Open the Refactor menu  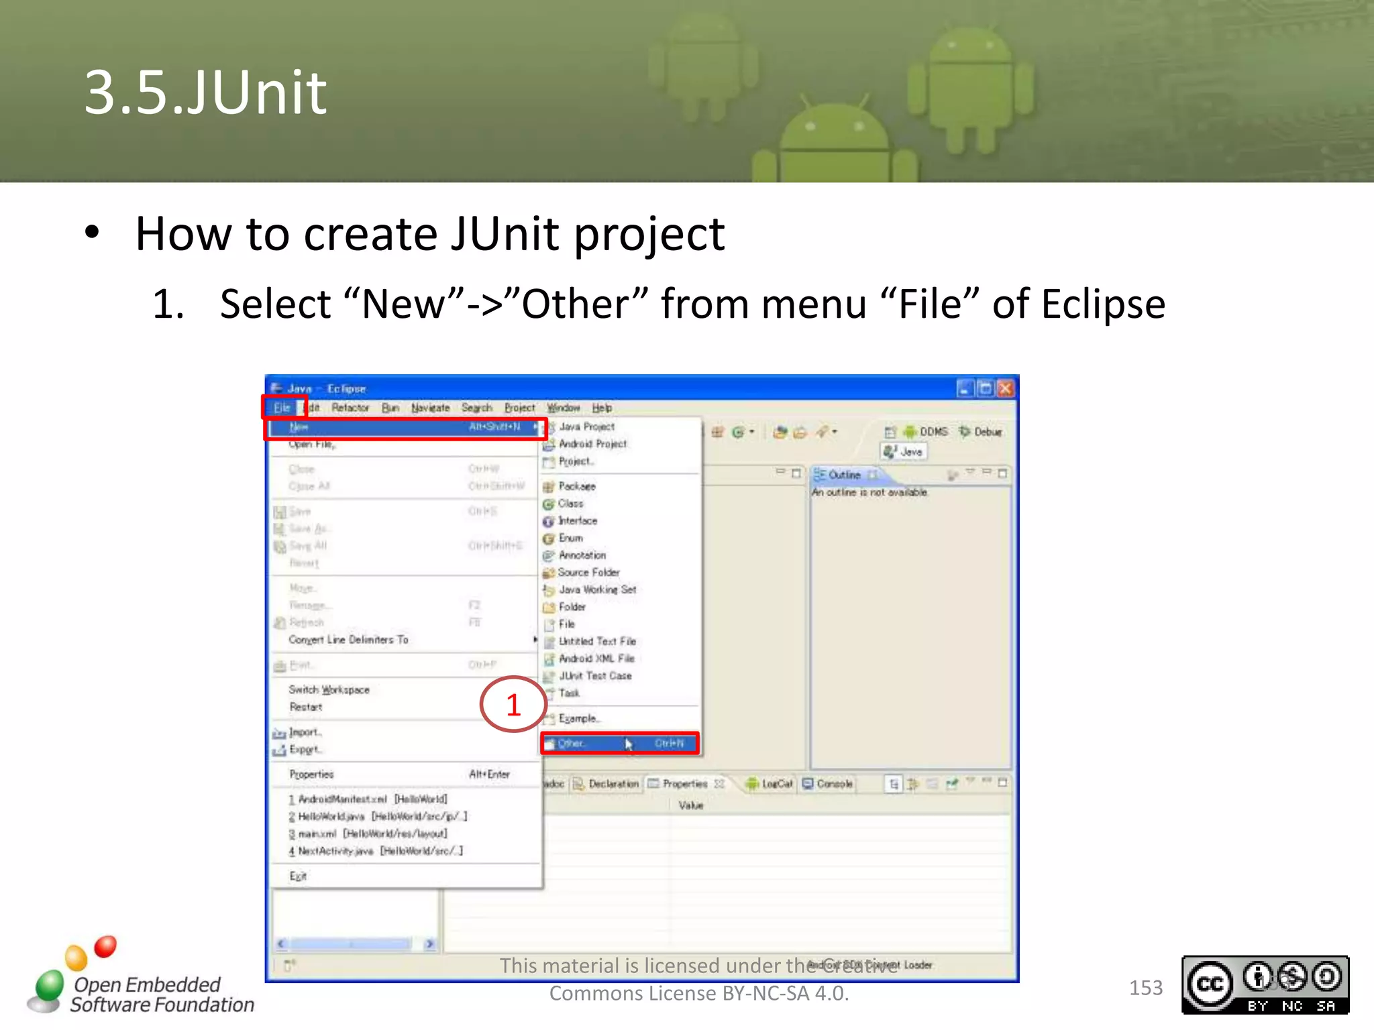tap(350, 407)
